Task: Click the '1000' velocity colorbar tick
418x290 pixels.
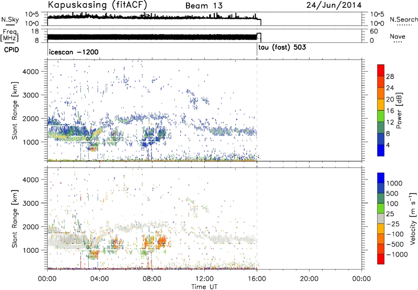Action: pos(394,183)
